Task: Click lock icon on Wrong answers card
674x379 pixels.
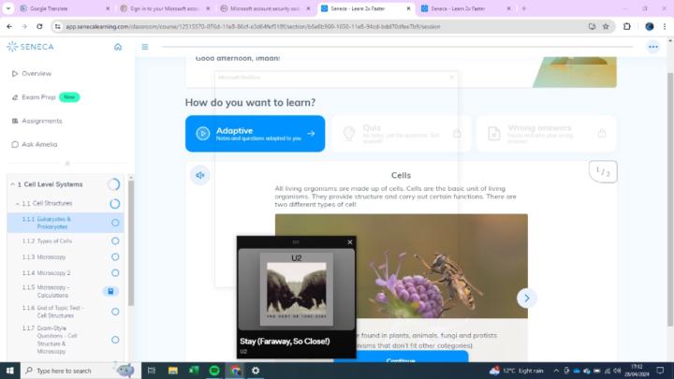Action: tap(602, 133)
